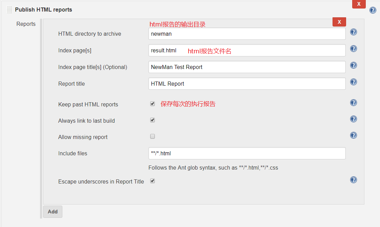This screenshot has height=227, width=380.
Task: Delete the Publish HTML reports step with red X
Action: pyautogui.click(x=359, y=4)
